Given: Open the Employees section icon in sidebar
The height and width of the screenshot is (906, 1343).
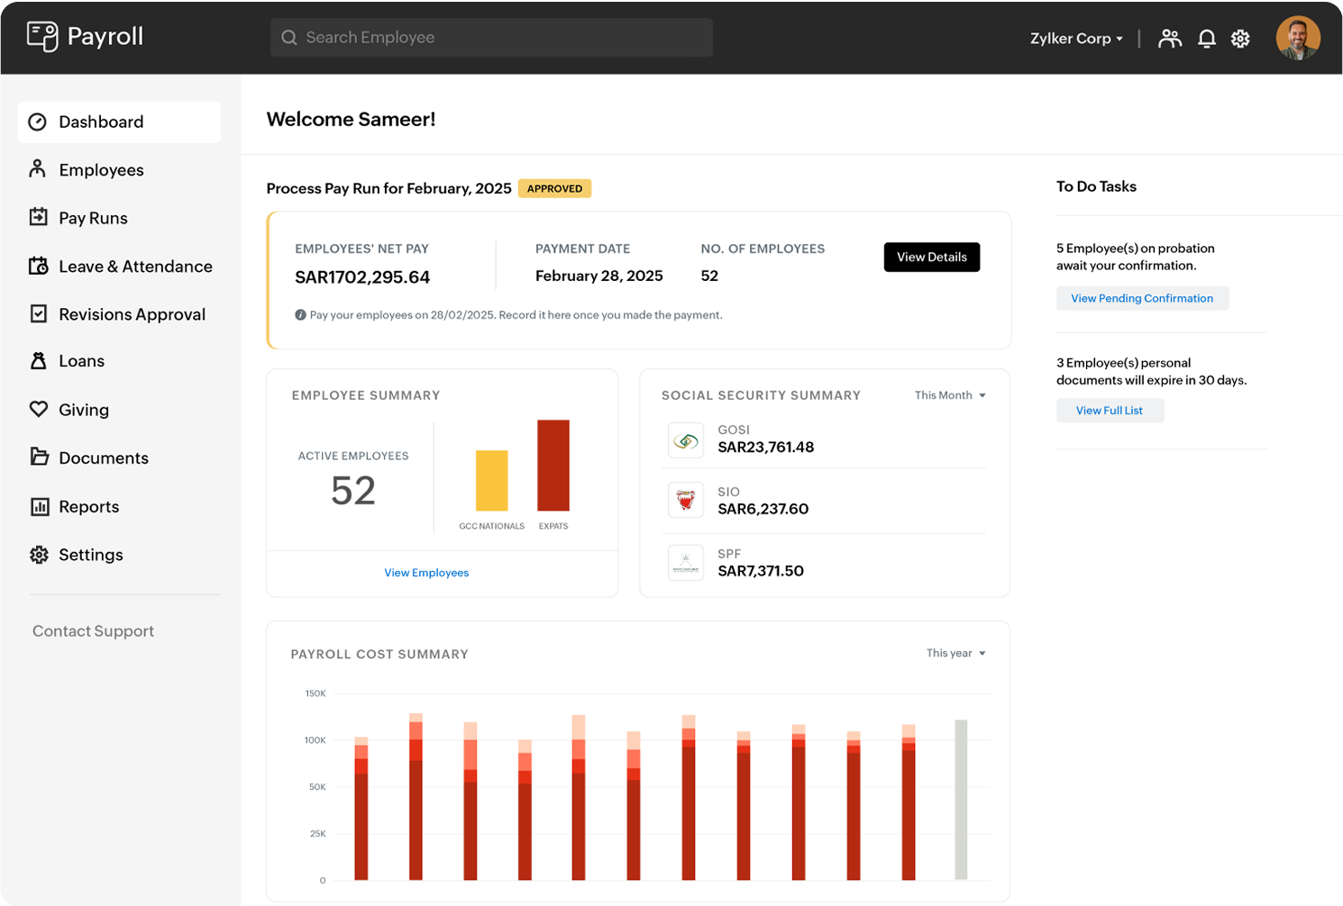Looking at the screenshot, I should [38, 169].
